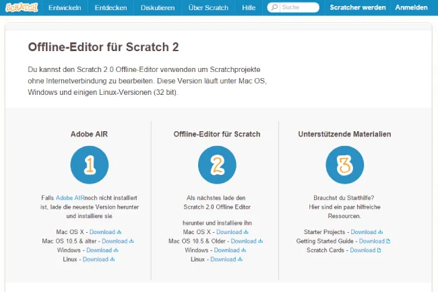Click document icon beside Getting Started Guide
Image resolution: width=438 pixels, height=292 pixels.
pos(387,242)
